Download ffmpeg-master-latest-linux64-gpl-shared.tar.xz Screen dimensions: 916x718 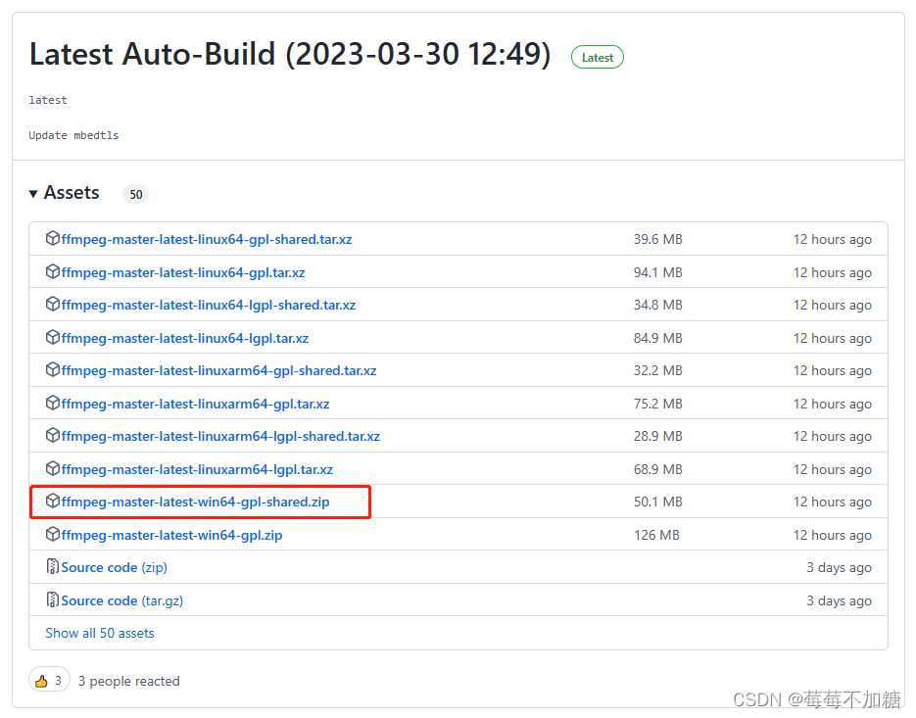click(206, 240)
